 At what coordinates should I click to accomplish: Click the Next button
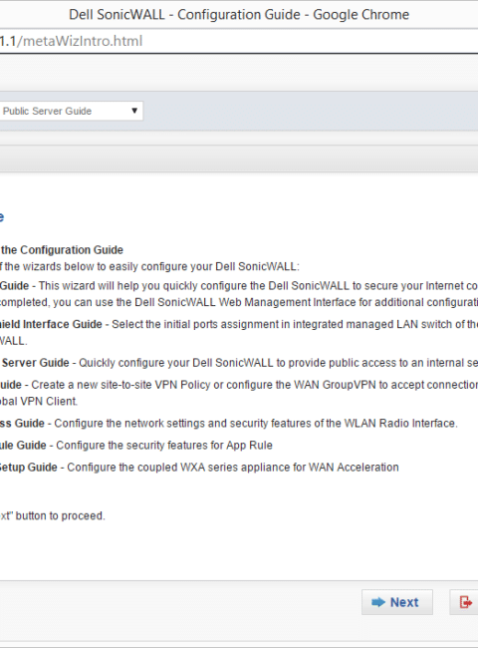click(x=397, y=602)
